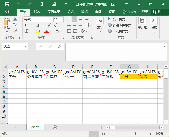Click the touch/mouse mode icon
The height and width of the screenshot is (137, 169).
pyautogui.click(x=42, y=4)
